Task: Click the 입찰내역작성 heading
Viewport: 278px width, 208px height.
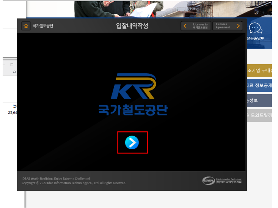Action: pos(132,26)
